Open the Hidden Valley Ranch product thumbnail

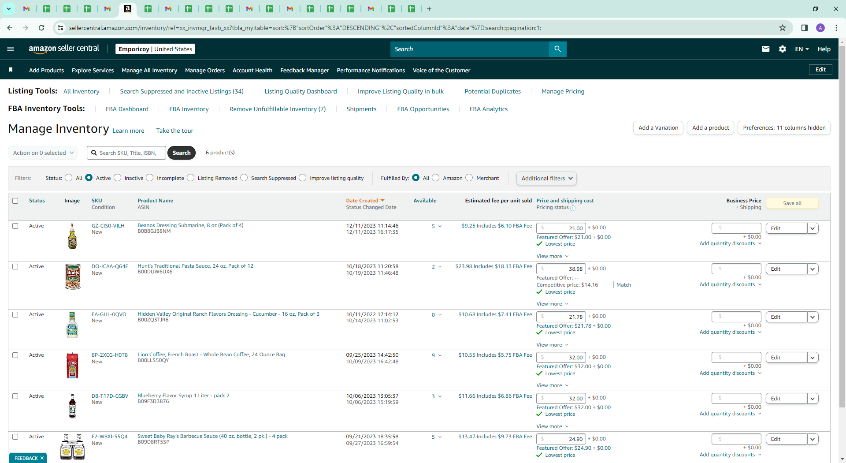point(72,325)
